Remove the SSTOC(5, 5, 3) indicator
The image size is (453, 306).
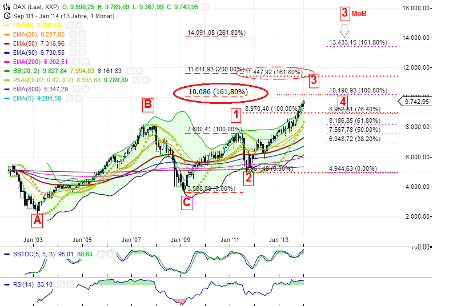pyautogui.click(x=110, y=254)
